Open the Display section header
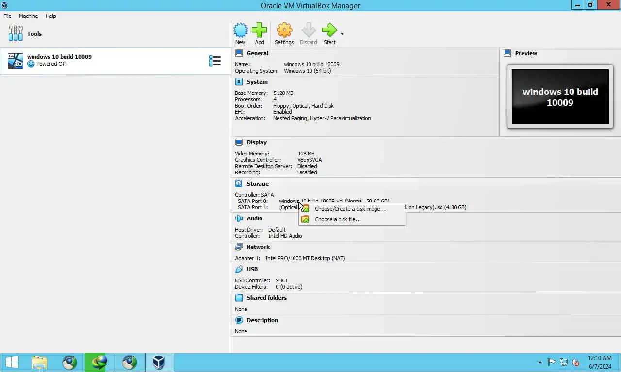 pos(257,142)
